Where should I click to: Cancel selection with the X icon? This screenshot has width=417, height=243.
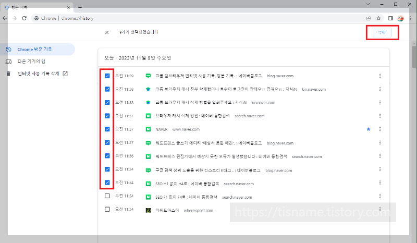pos(107,32)
